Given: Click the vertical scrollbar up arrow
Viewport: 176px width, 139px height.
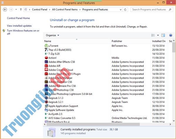Looking at the screenshot, I should [174, 41].
